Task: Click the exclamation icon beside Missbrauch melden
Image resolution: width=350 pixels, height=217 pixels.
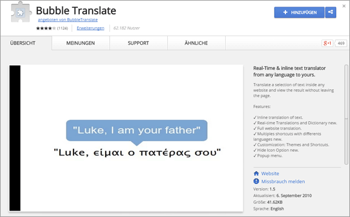Action: click(x=256, y=181)
